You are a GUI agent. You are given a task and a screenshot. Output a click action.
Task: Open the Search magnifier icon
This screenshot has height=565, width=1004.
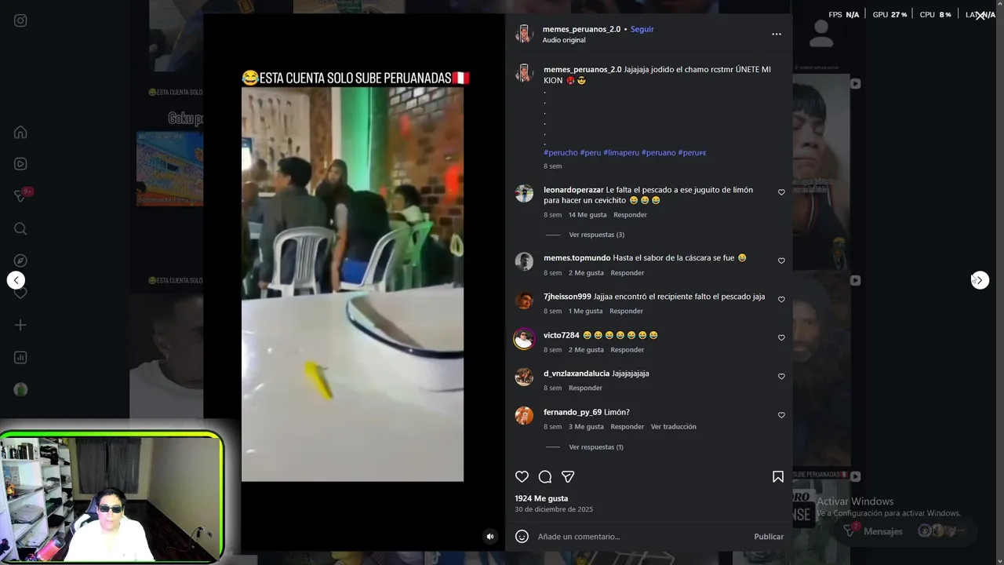(x=20, y=228)
